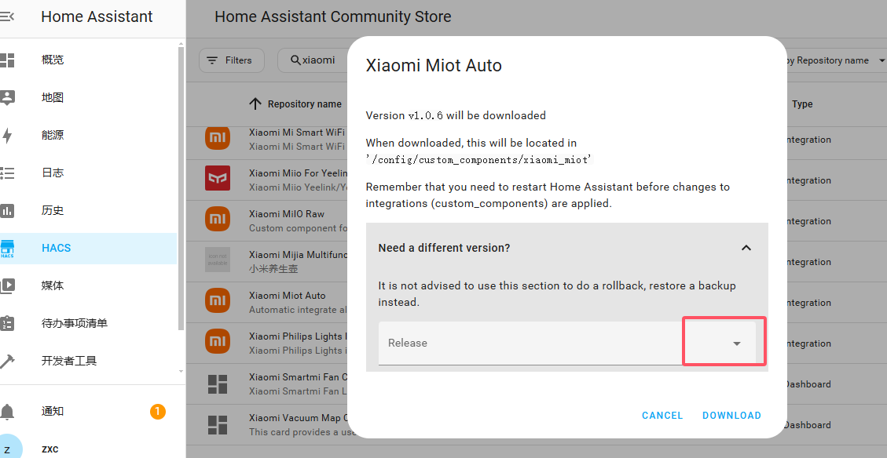This screenshot has width=887, height=458.
Task: Collapse the 'Need a different version?' section
Action: 746,248
